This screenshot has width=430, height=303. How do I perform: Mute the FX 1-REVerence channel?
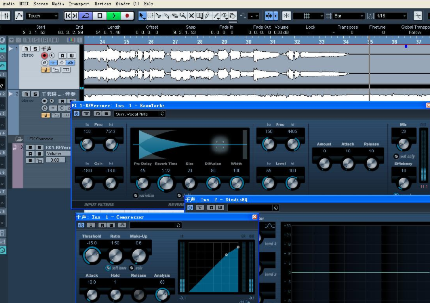(30, 148)
